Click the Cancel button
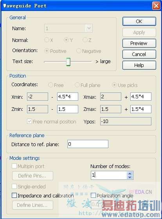 coord(139,54)
